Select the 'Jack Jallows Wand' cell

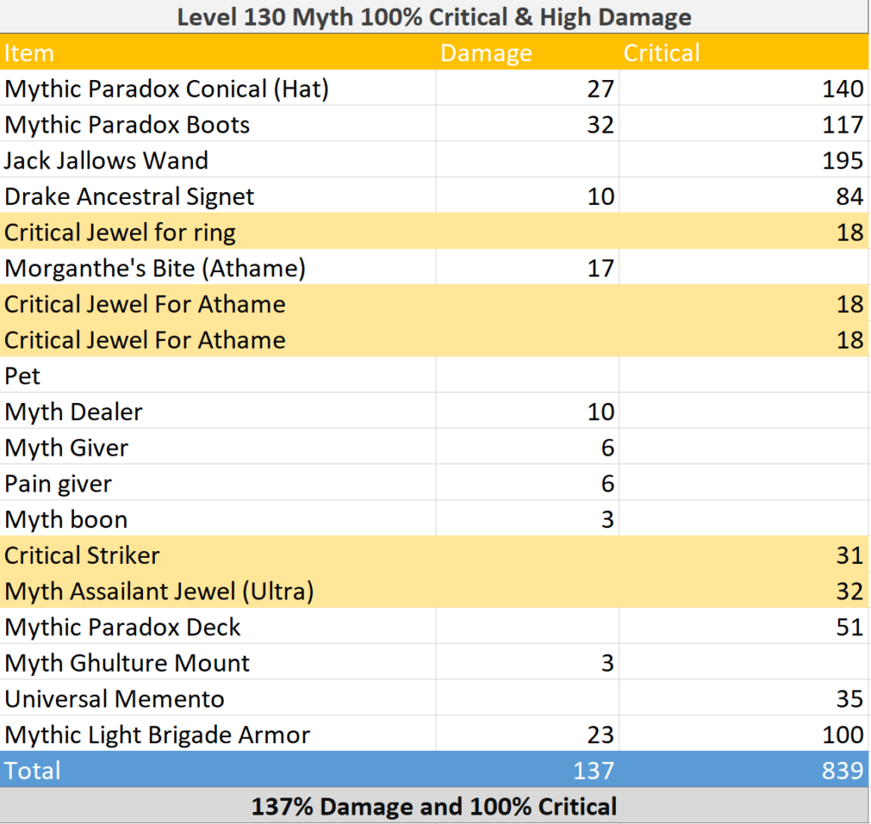coord(218,160)
